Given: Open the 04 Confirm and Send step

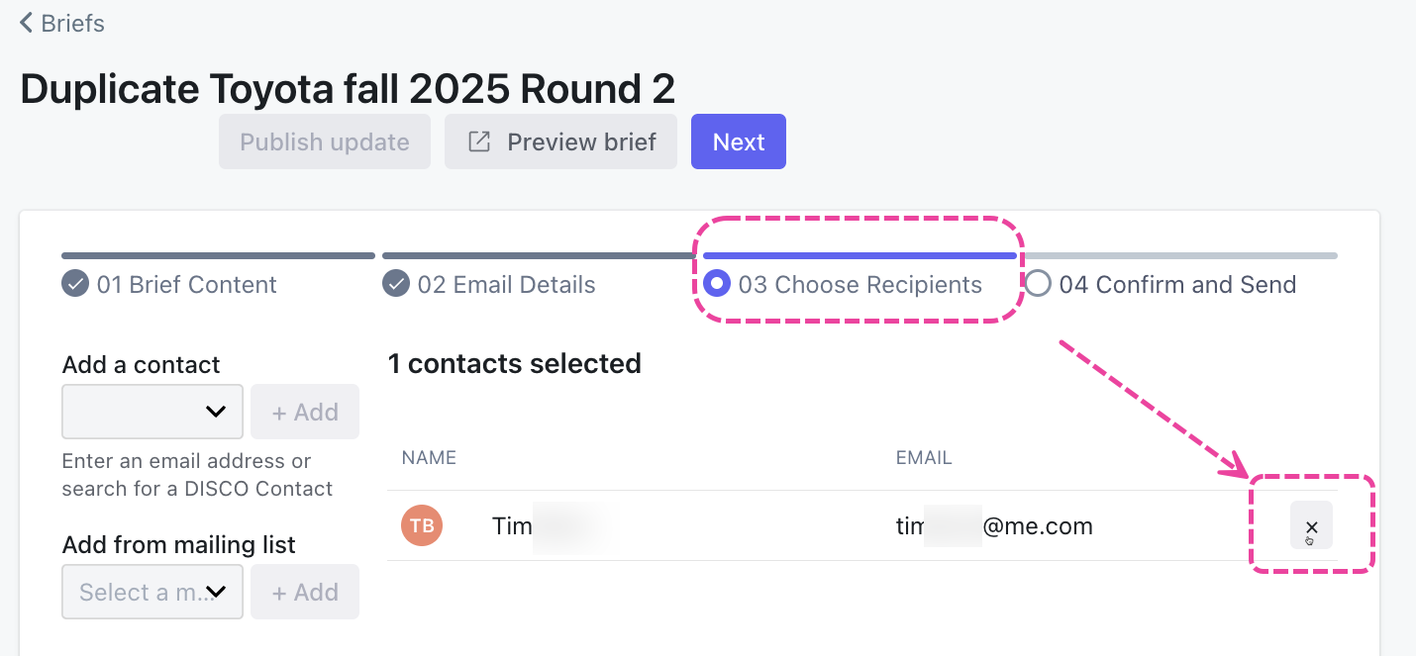Looking at the screenshot, I should tap(1176, 285).
